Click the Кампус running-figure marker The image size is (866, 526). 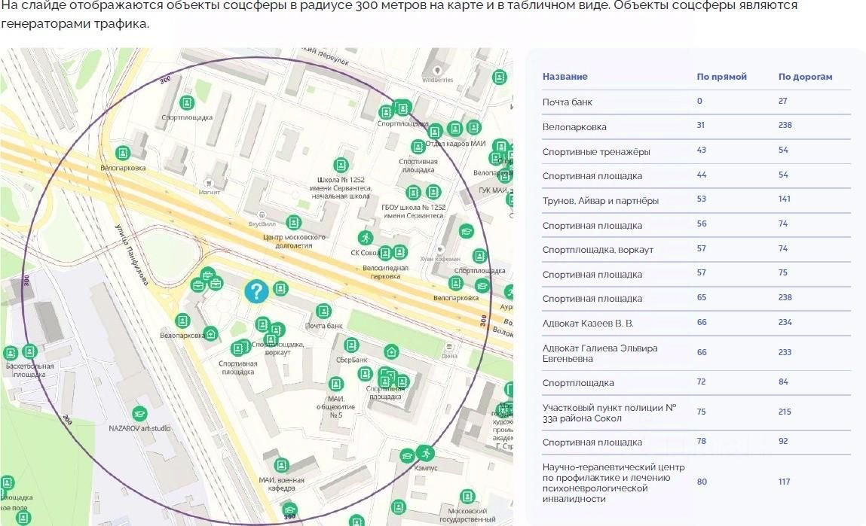(425, 454)
